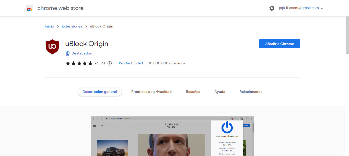Click the uBlock Origin shield logo
The height and width of the screenshot is (156, 349).
(52, 47)
